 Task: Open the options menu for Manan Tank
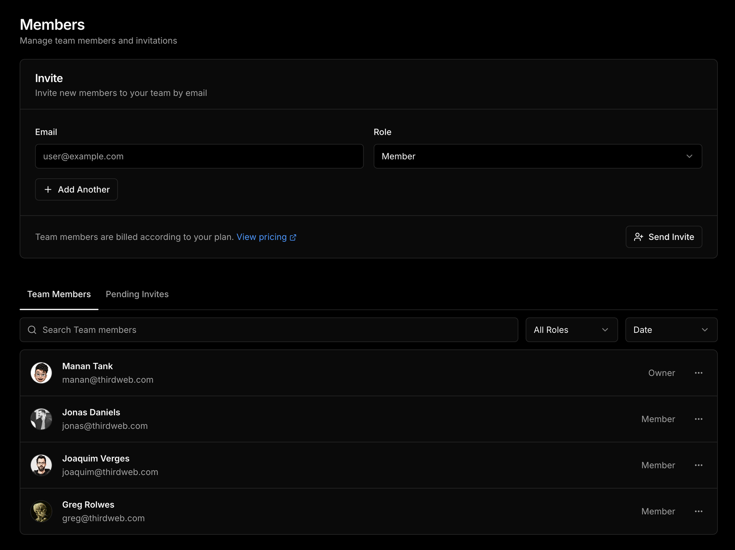click(698, 373)
